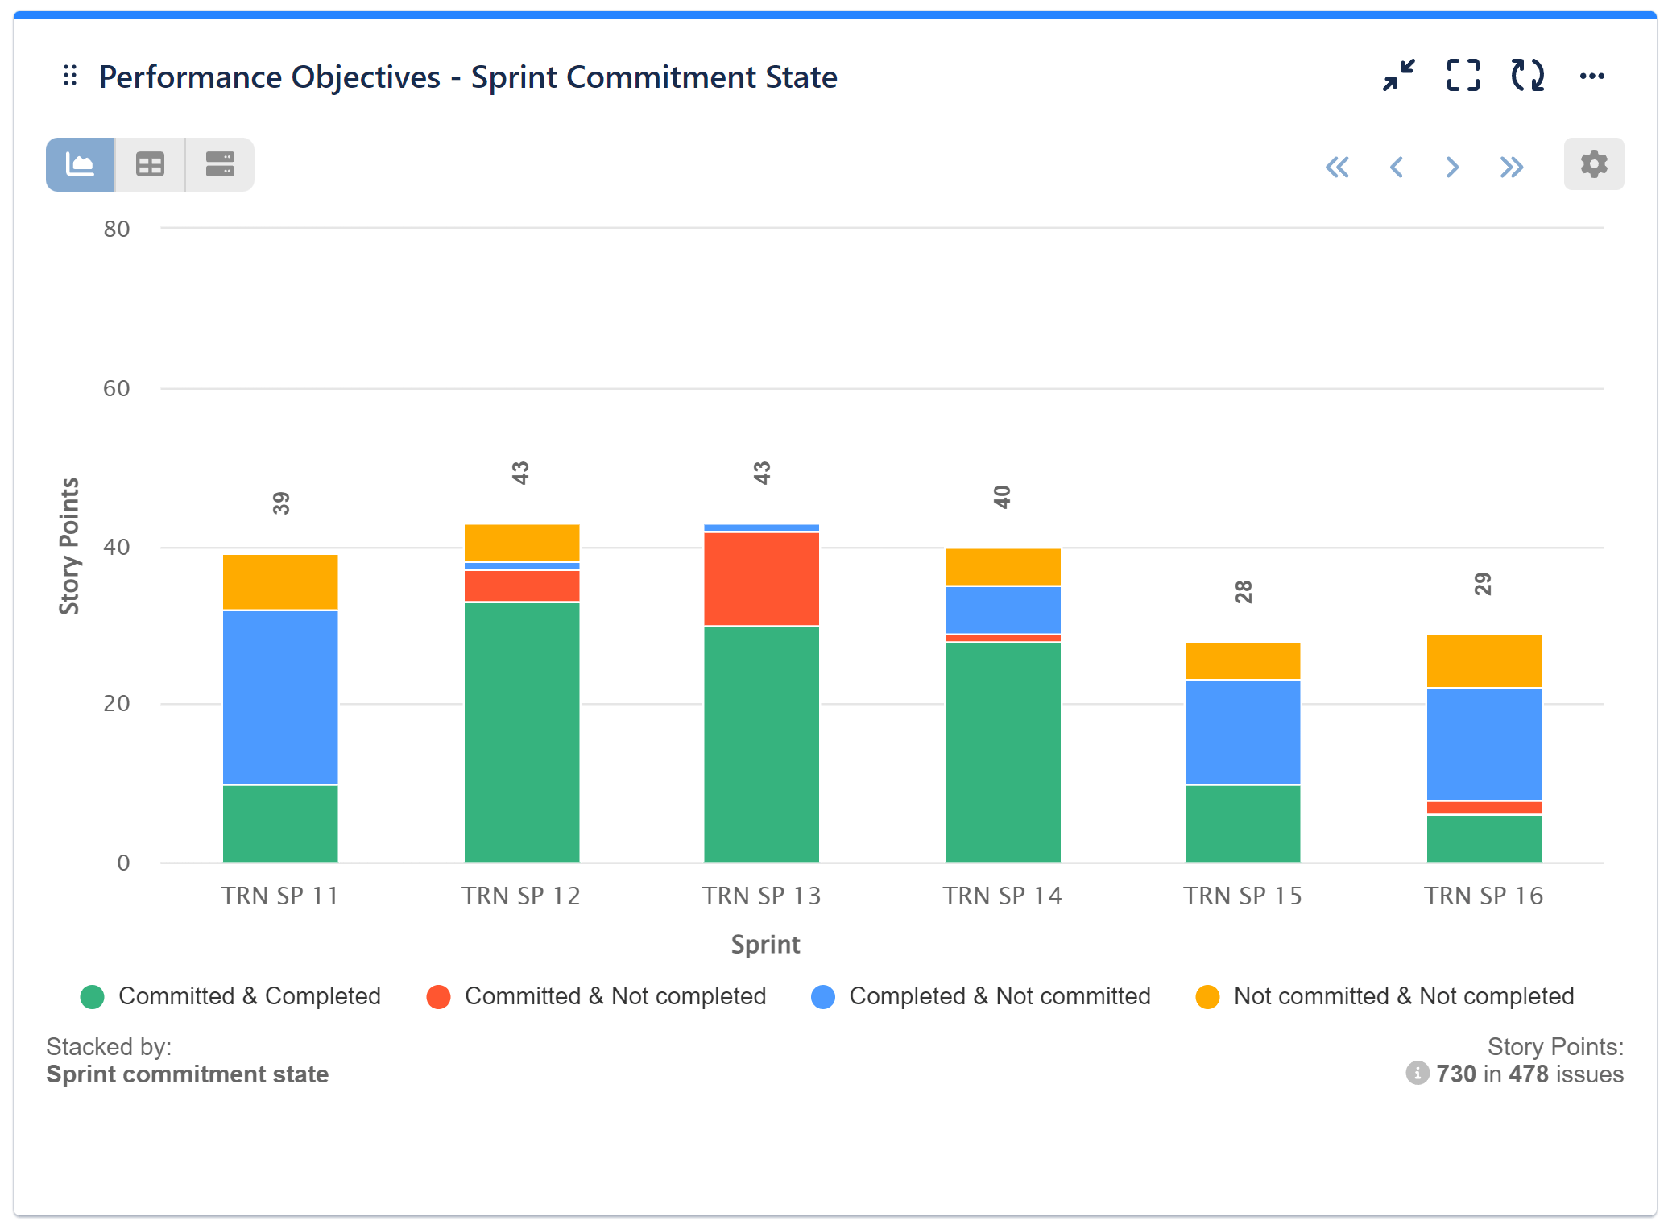Collapse the gadget using the minimize arrows
Image resolution: width=1668 pixels, height=1229 pixels.
[1399, 76]
